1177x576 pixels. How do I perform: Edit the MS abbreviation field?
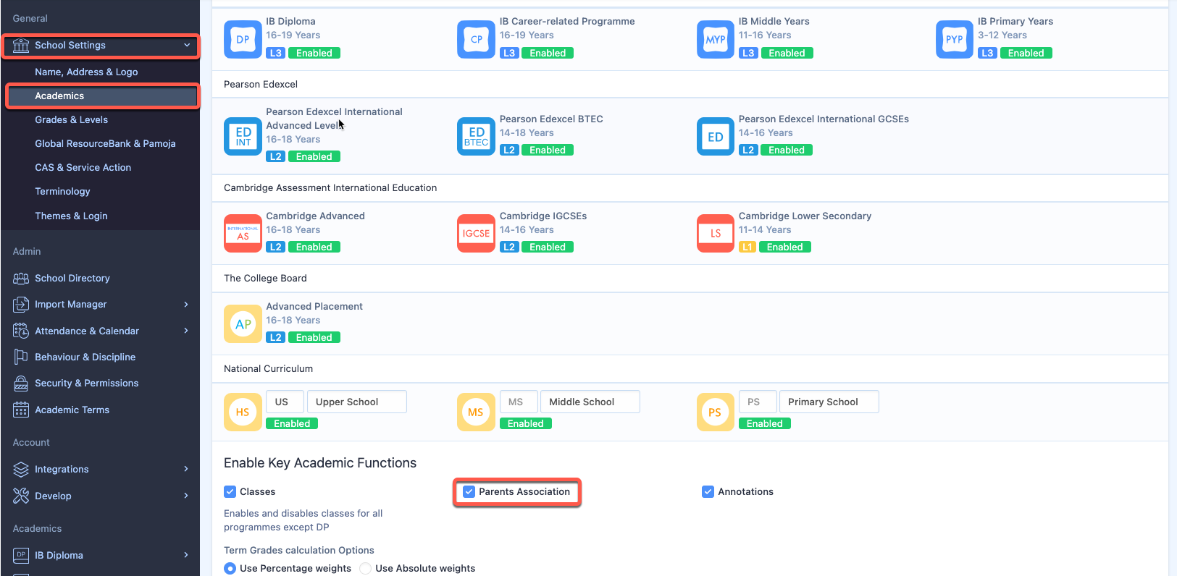tap(519, 402)
